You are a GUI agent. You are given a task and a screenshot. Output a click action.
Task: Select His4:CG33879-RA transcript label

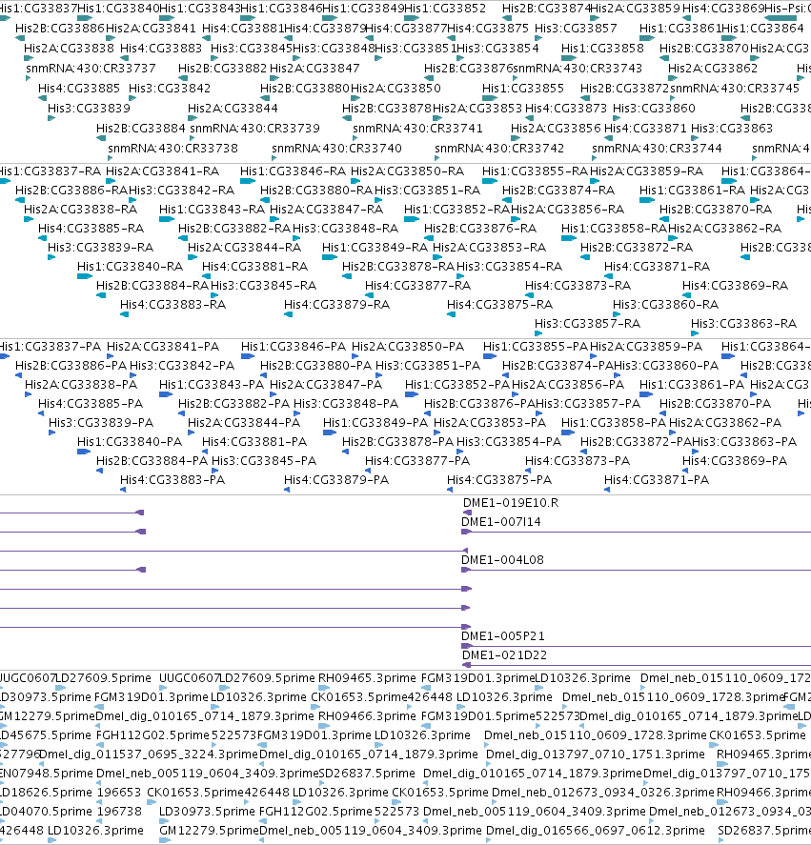pyautogui.click(x=336, y=305)
